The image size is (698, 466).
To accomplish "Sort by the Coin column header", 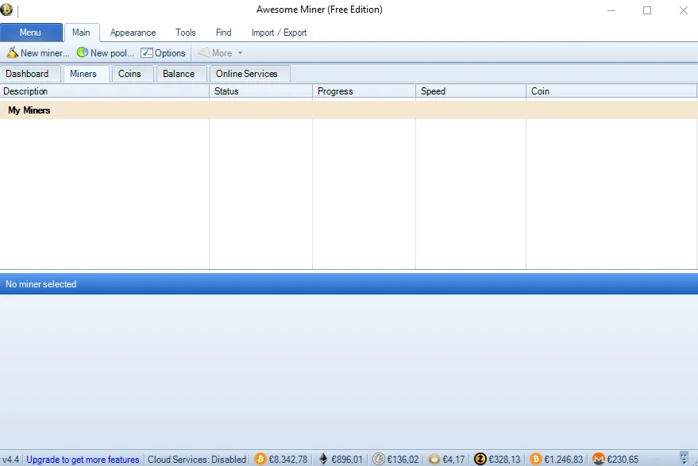I will 612,91.
